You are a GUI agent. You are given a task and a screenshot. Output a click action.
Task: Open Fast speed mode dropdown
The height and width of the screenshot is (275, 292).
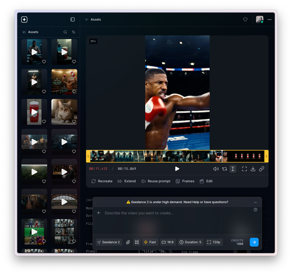(x=150, y=242)
